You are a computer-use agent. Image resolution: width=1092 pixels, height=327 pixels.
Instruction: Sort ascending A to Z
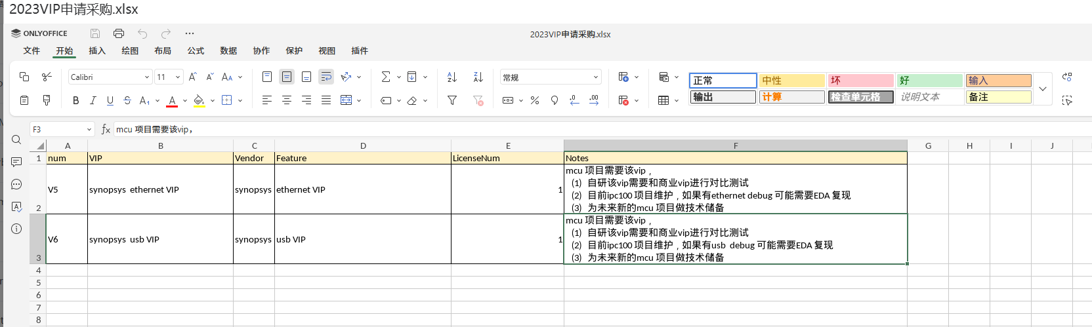pyautogui.click(x=451, y=77)
